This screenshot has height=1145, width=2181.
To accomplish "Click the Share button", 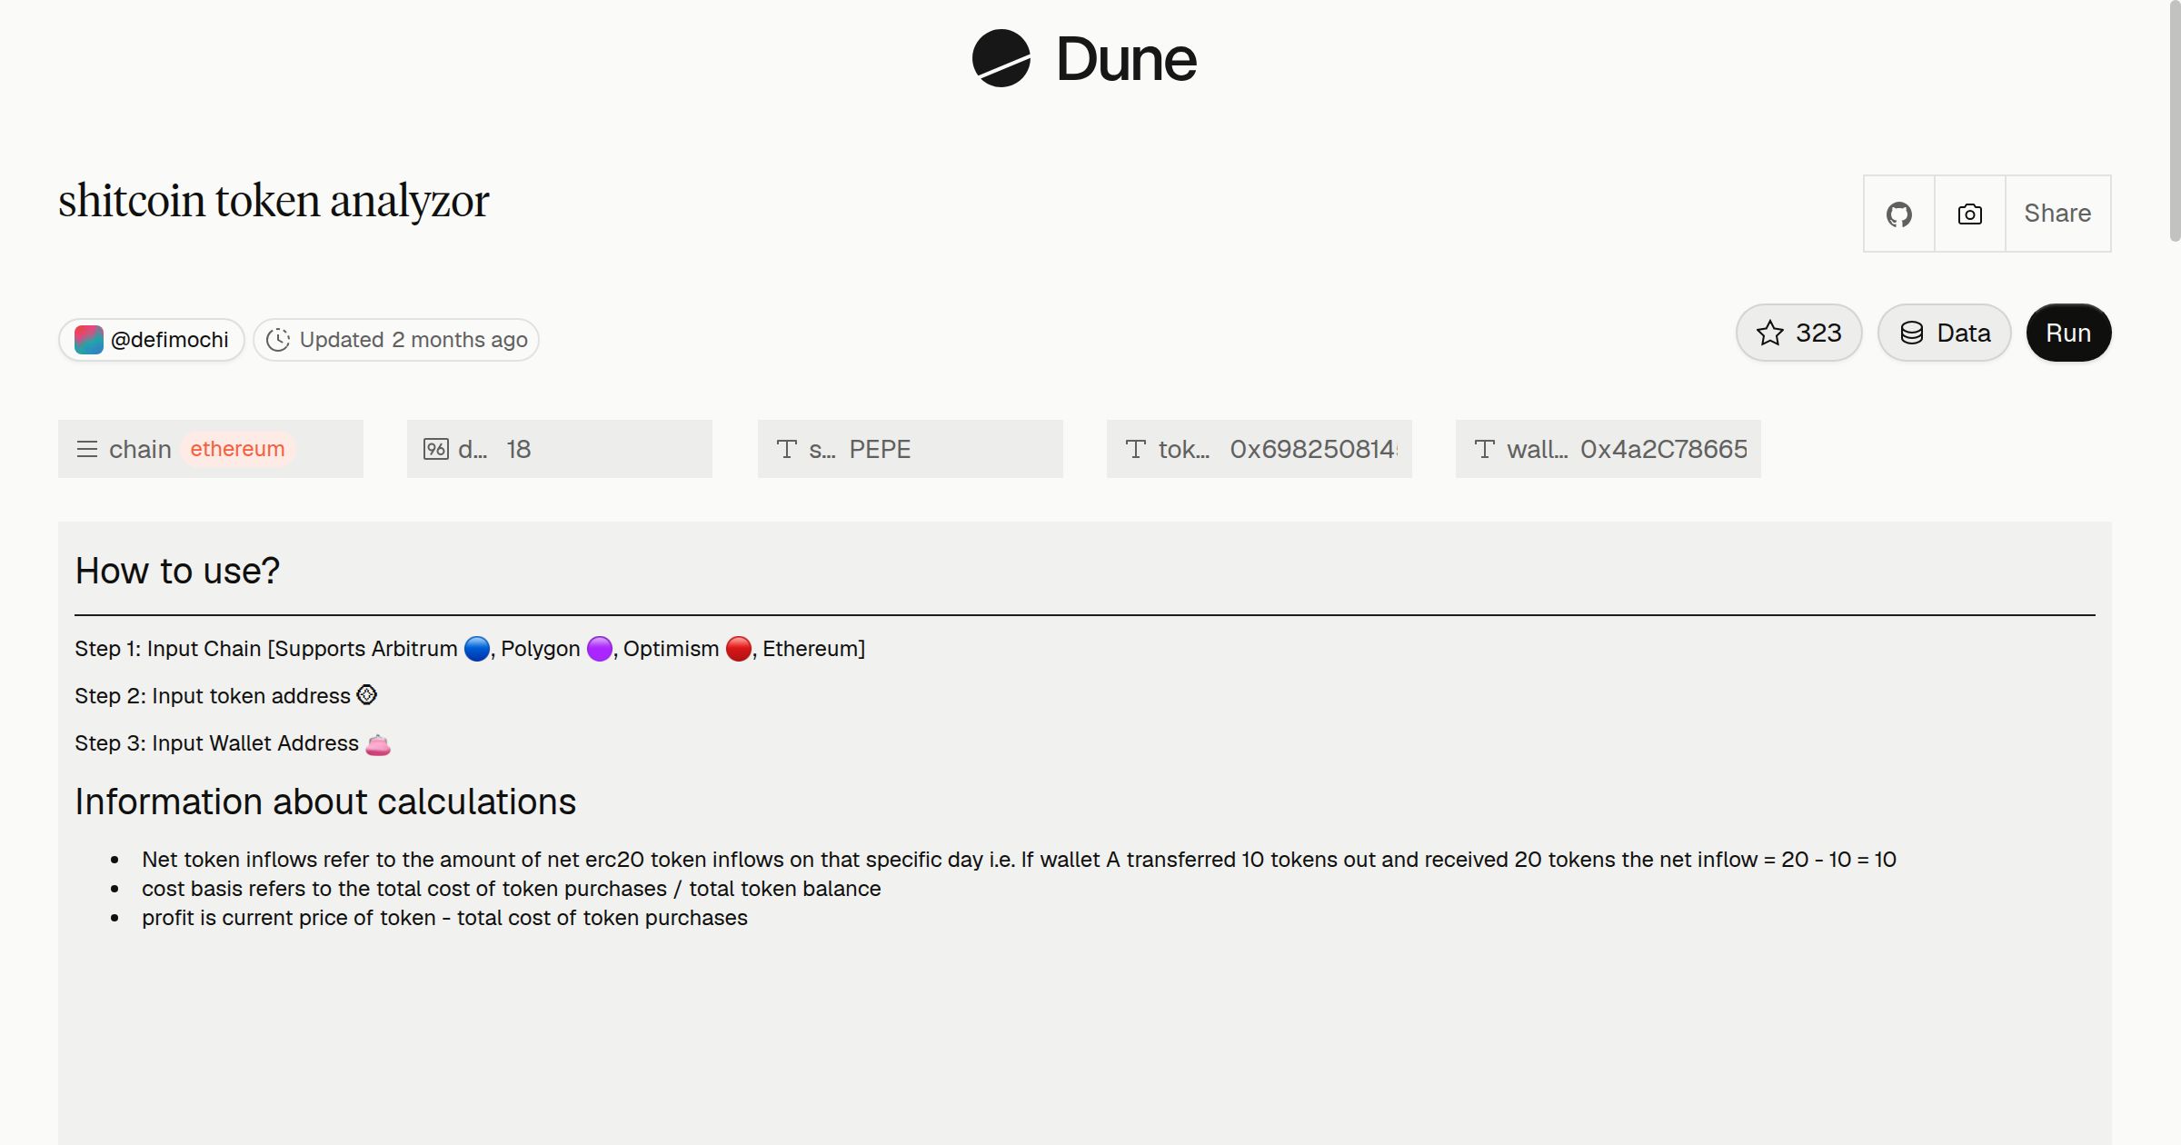I will click(x=2057, y=214).
